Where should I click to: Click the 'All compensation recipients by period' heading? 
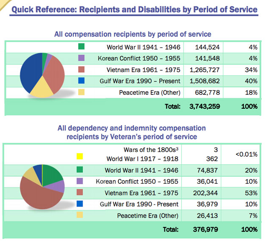tap(133, 34)
